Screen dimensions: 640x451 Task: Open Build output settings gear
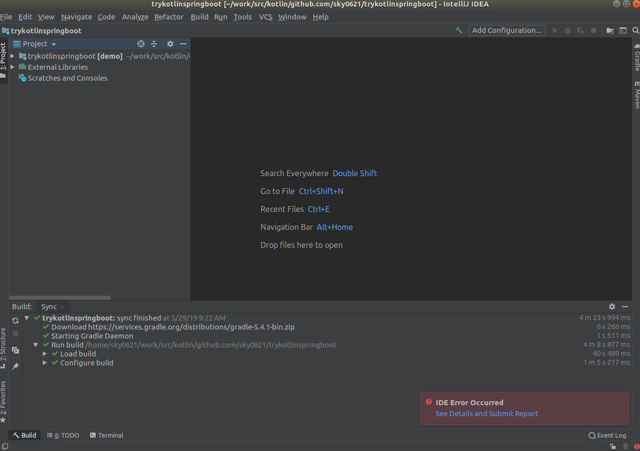click(x=612, y=307)
